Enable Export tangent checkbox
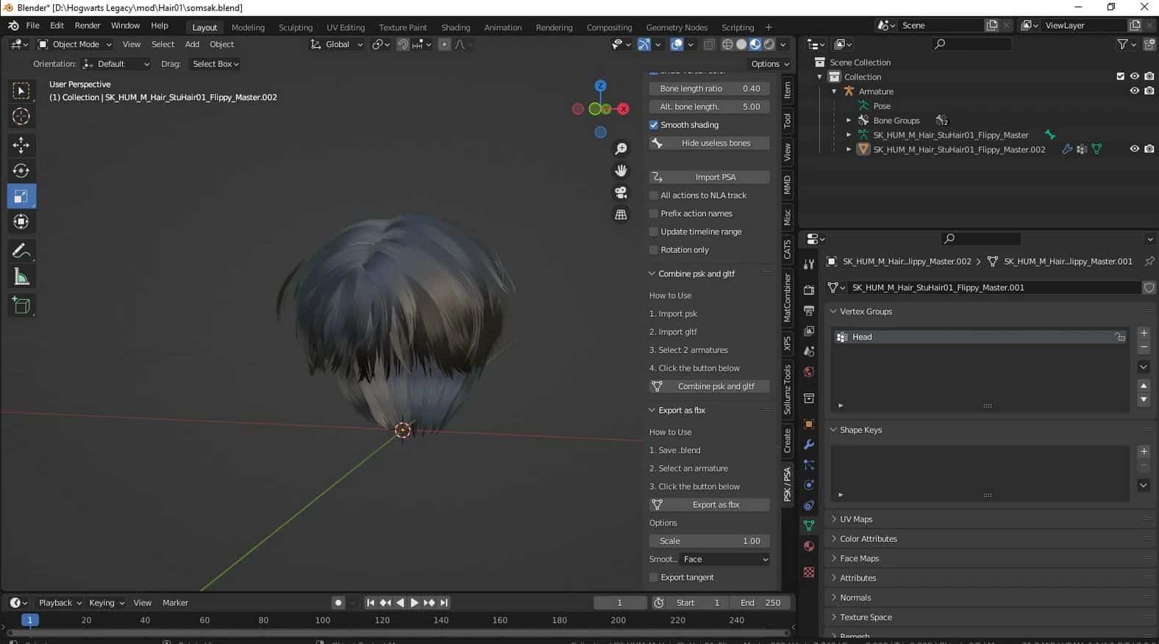Viewport: 1159px width, 644px height. pos(654,578)
